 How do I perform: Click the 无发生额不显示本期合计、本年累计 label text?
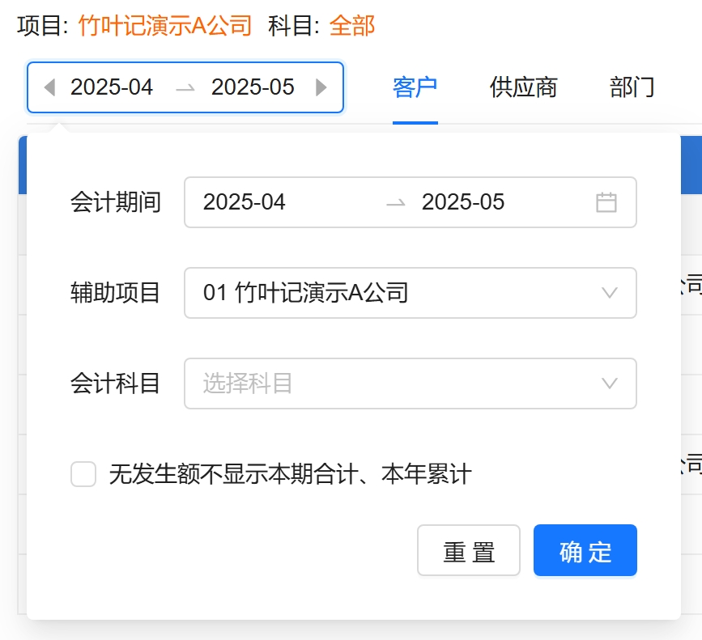point(290,474)
